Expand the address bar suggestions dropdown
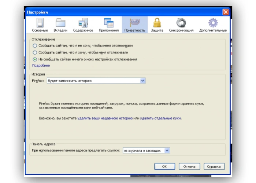The width and height of the screenshot is (256, 183). pyautogui.click(x=167, y=150)
